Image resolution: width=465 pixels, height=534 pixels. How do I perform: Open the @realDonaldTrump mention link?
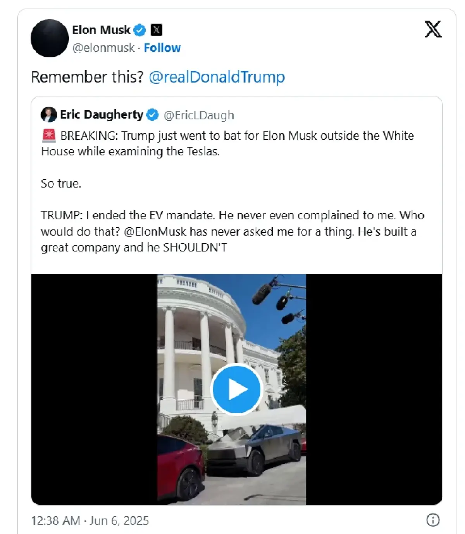217,77
